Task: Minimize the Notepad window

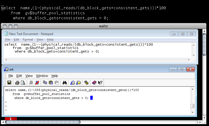Action: tap(174, 34)
